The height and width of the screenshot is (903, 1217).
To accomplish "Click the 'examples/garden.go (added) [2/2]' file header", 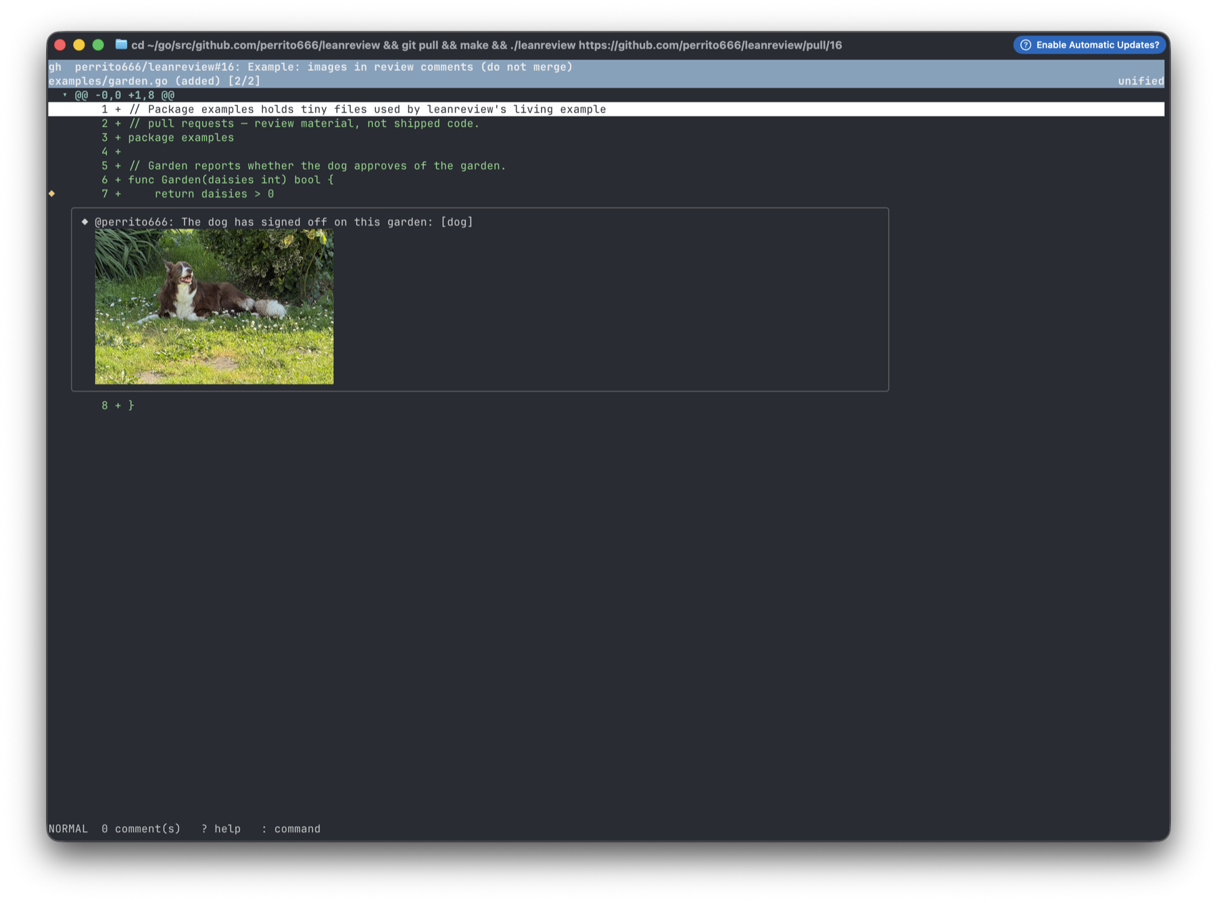I will 154,81.
